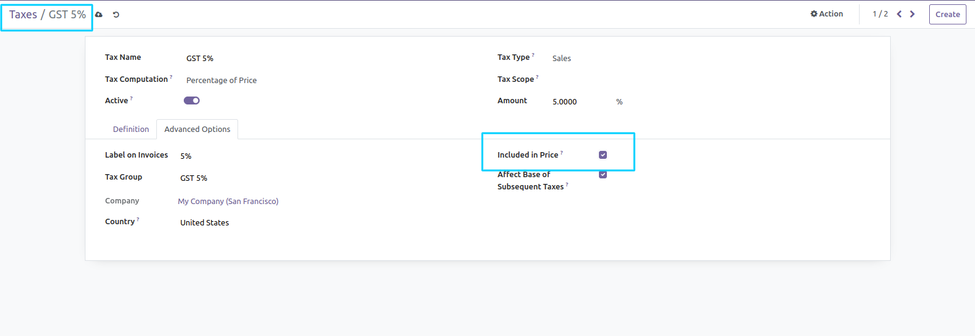
Task: Go back to Taxes via breadcrumb
Action: pyautogui.click(x=23, y=15)
